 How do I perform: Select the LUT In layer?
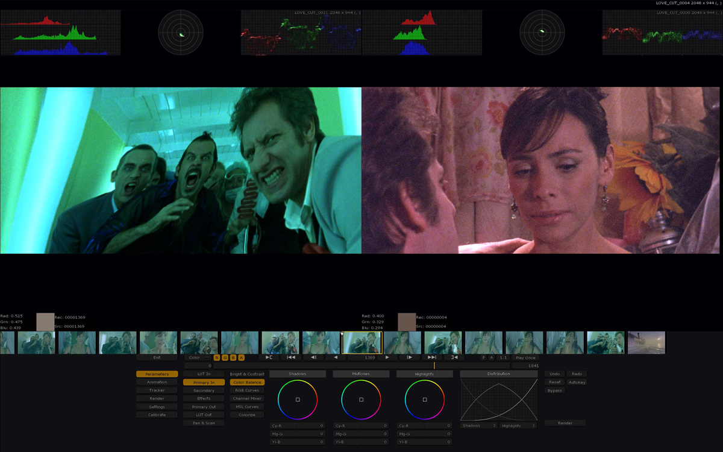tap(204, 374)
